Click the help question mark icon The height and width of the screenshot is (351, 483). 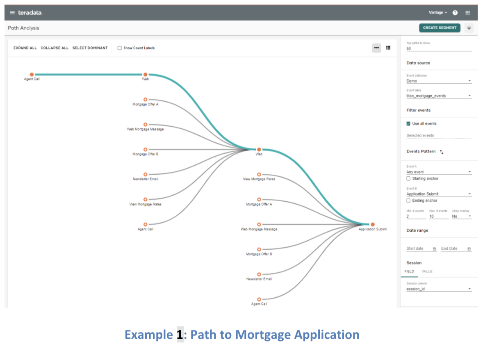tap(455, 13)
